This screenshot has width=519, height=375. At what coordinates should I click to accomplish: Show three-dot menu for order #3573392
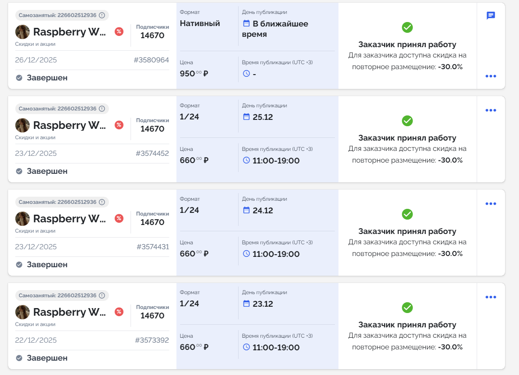pyautogui.click(x=491, y=297)
